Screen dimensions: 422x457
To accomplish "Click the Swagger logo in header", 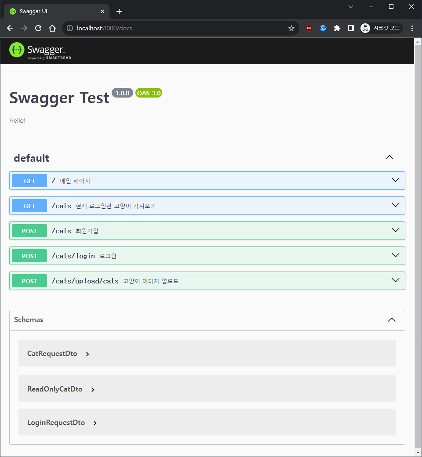I will click(x=40, y=51).
